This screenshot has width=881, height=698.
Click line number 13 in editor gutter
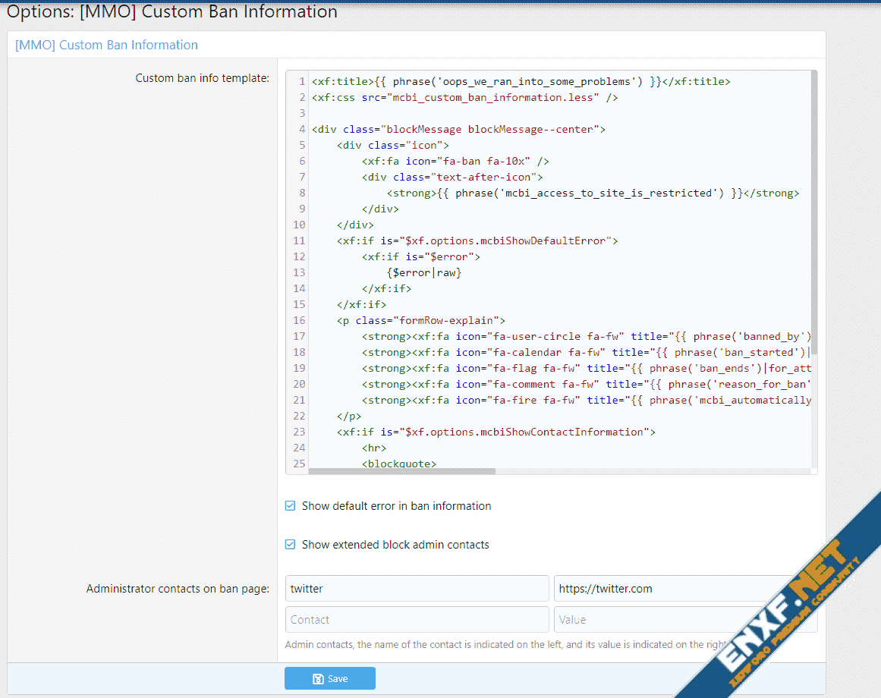pyautogui.click(x=298, y=272)
